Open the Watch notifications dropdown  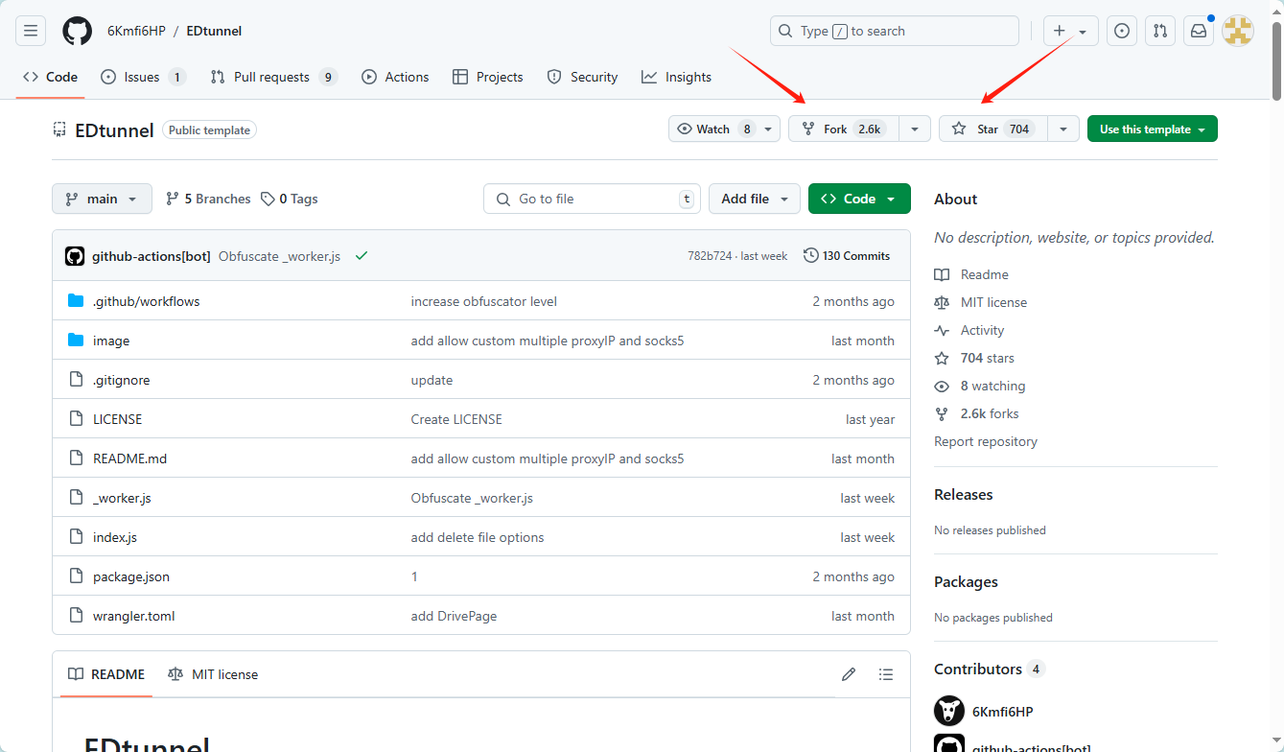pos(724,129)
